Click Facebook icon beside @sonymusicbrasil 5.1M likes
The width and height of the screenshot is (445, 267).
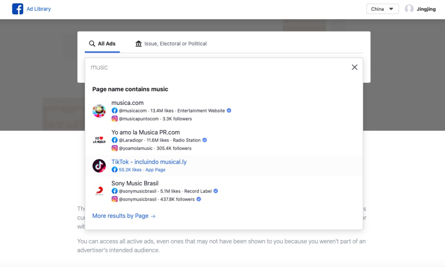point(114,191)
